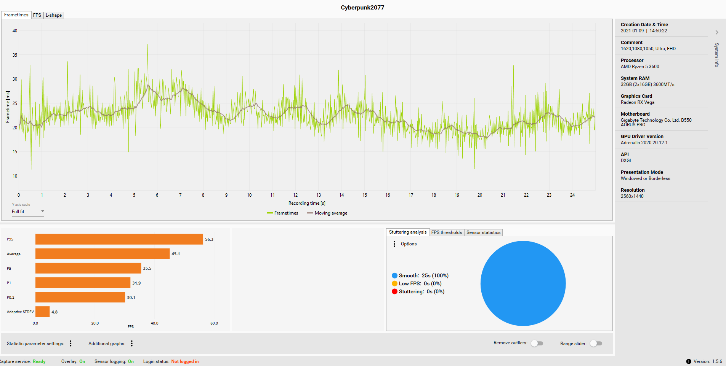Open the FPS thresholds tab
The image size is (726, 366).
447,232
